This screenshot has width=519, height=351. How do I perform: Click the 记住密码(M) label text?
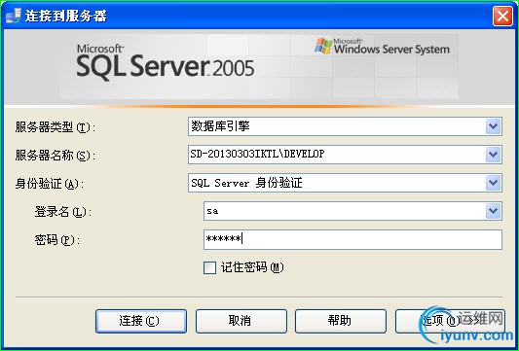tap(252, 267)
